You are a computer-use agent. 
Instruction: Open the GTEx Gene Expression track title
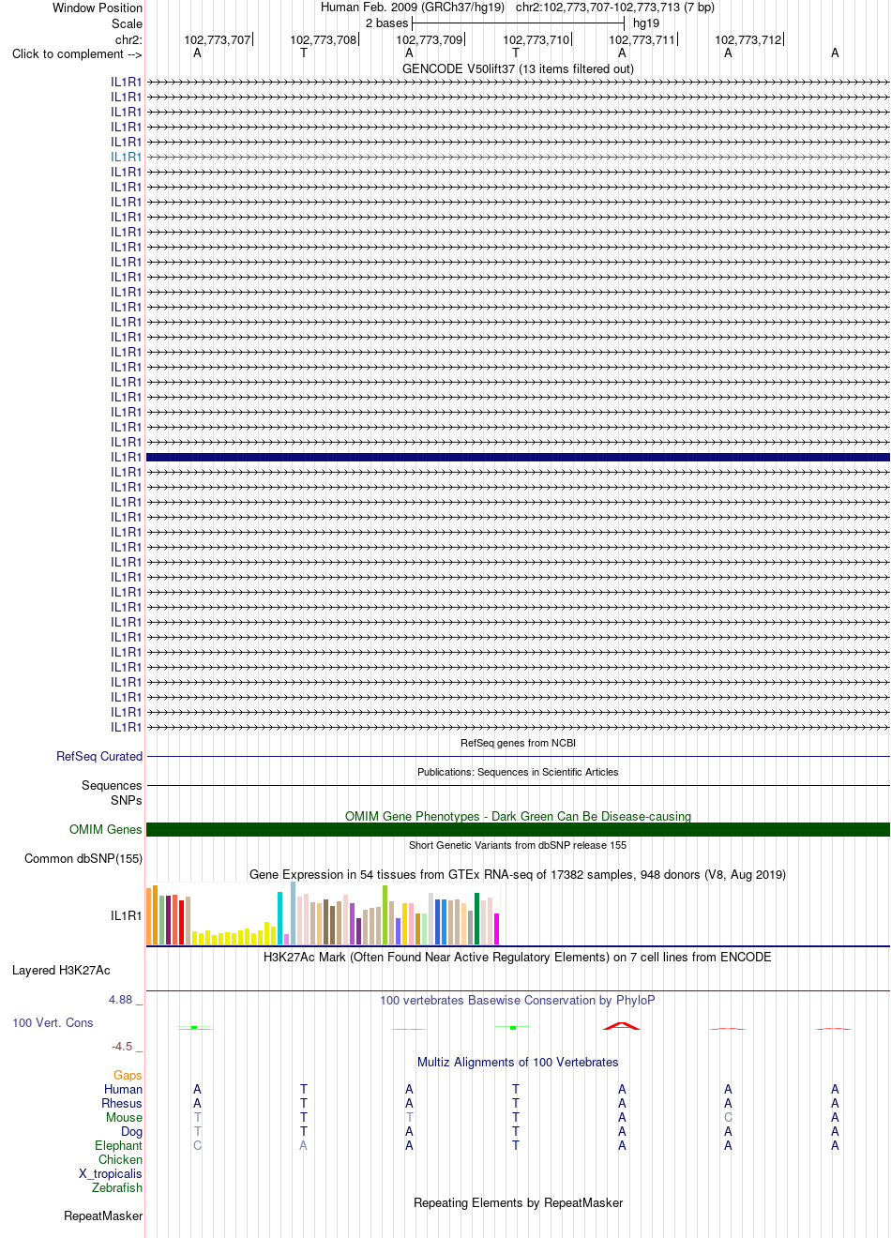point(518,874)
